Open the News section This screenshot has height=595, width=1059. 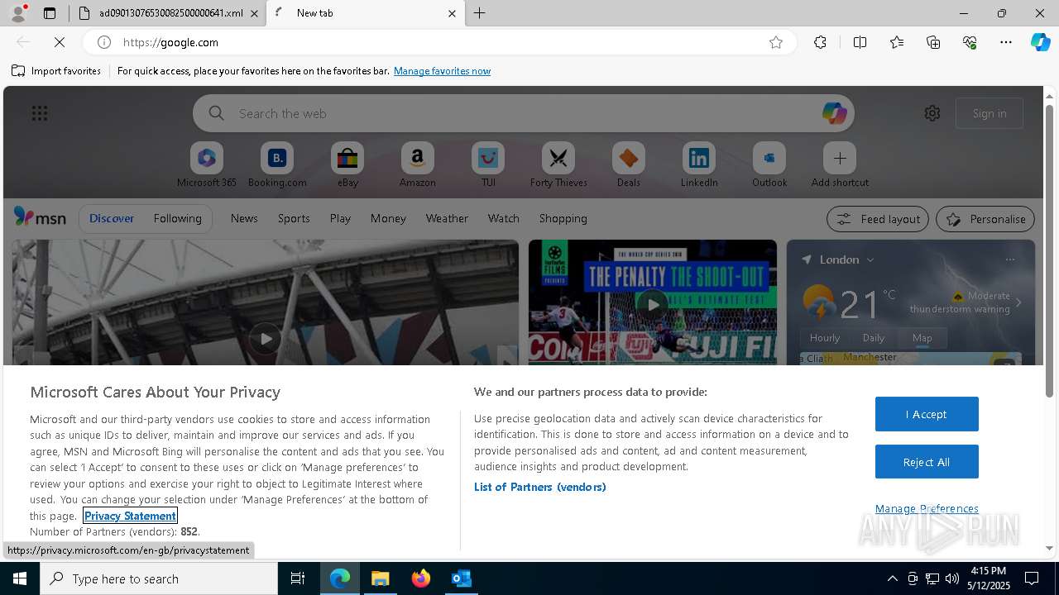(x=244, y=218)
